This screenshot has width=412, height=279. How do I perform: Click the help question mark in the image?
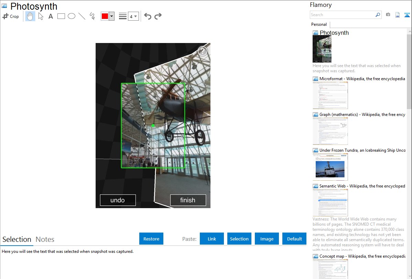point(202,51)
